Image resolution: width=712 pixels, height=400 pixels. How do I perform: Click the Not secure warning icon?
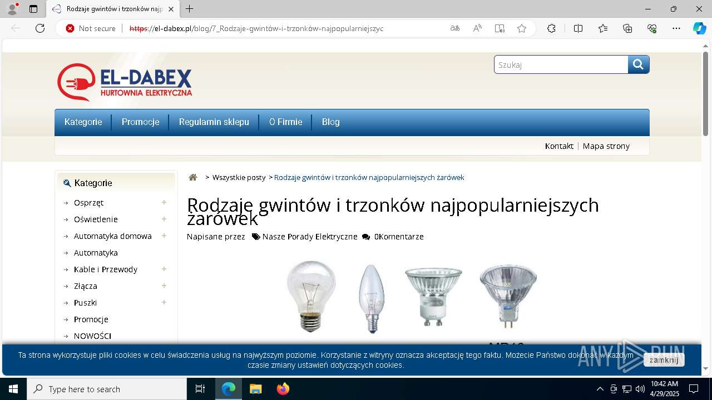coord(70,28)
